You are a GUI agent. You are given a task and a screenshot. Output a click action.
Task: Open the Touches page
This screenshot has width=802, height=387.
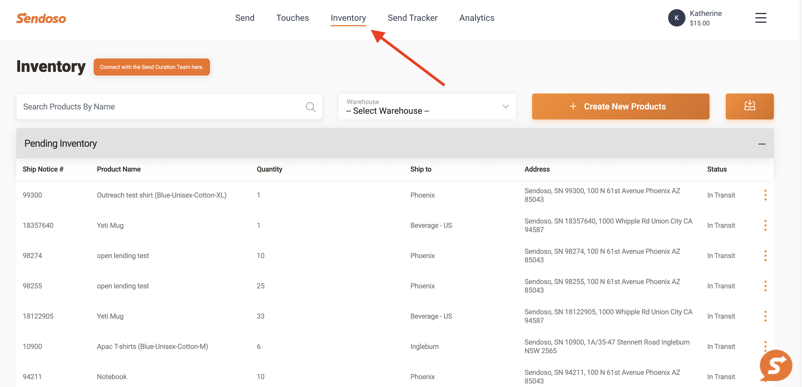tap(292, 18)
